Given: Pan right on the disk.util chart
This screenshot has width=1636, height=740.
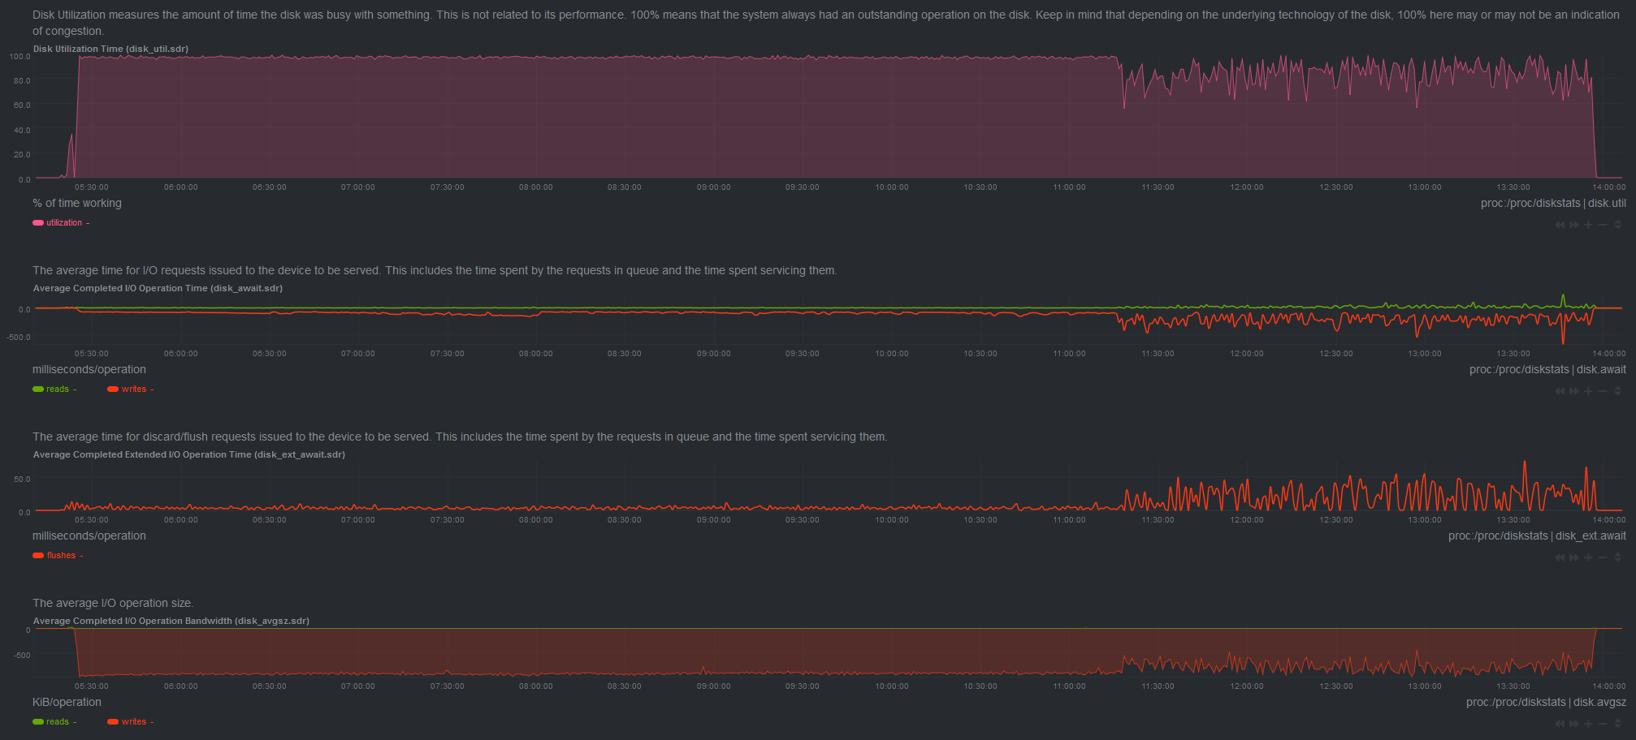Looking at the screenshot, I should (x=1574, y=225).
